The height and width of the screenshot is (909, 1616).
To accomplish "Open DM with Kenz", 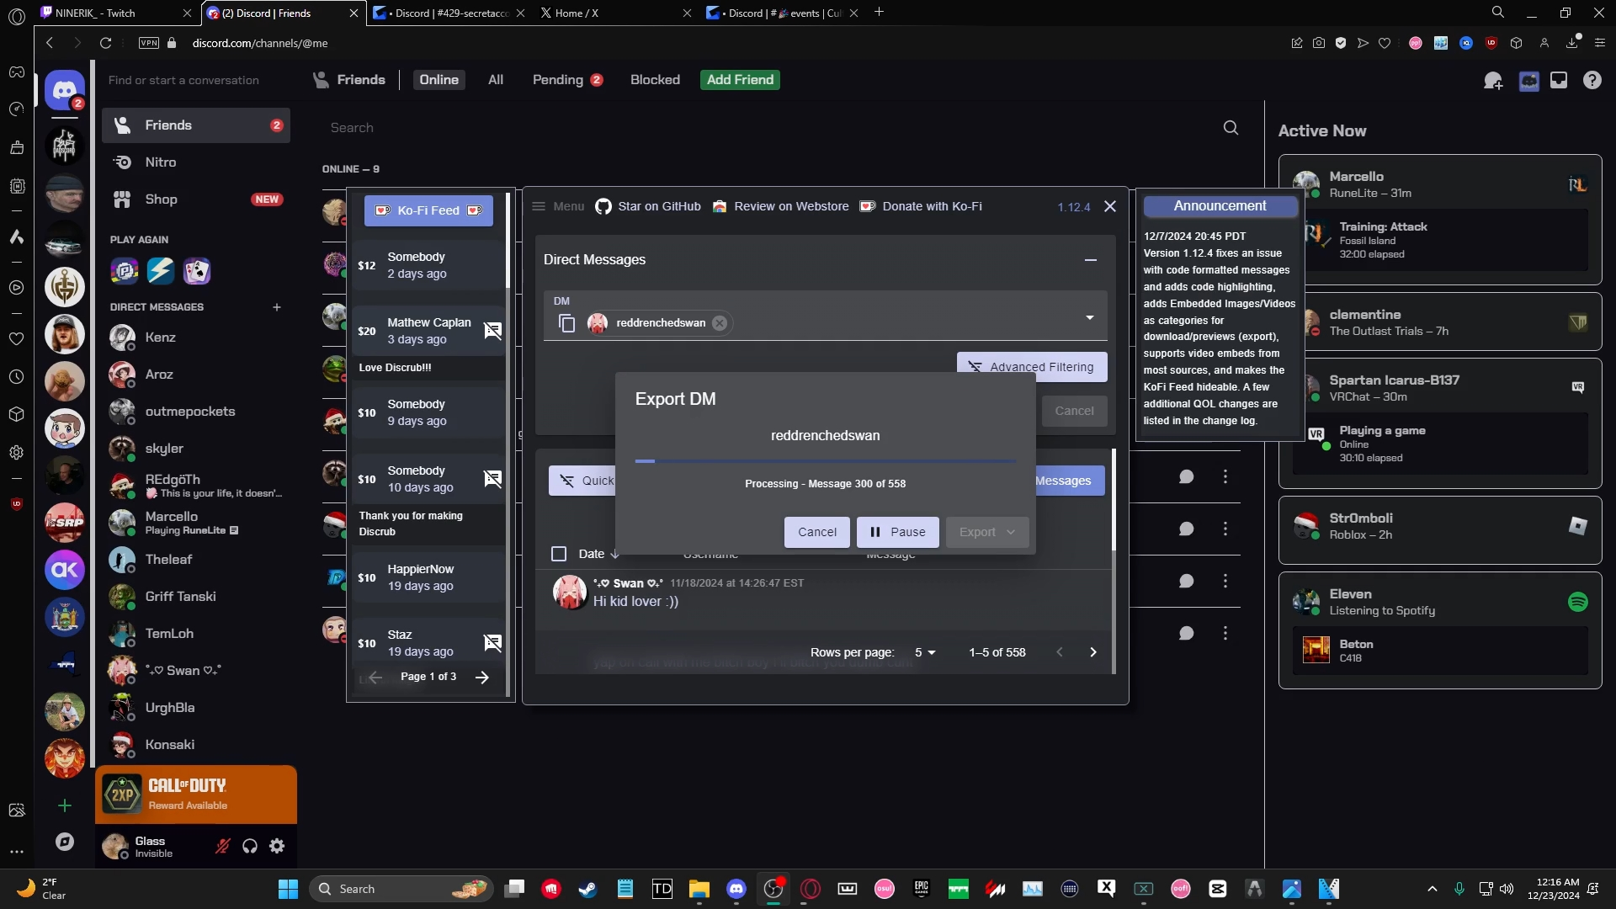I will (x=196, y=338).
